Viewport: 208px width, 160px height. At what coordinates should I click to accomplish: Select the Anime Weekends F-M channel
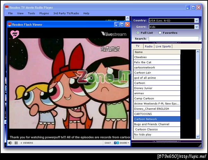pyautogui.click(x=157, y=104)
